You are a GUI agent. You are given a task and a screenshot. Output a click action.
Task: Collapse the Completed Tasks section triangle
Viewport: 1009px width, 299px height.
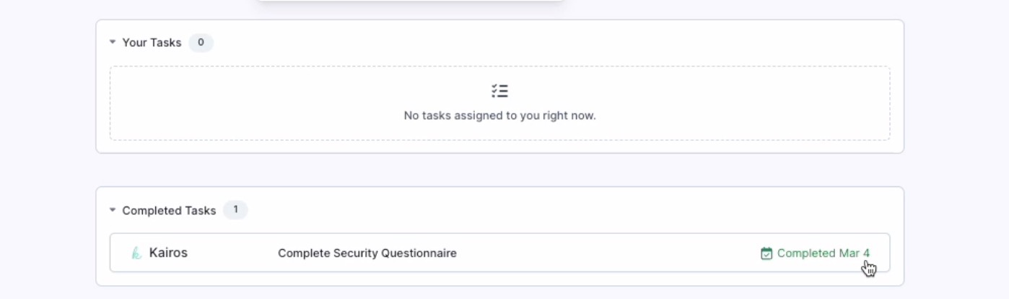point(113,211)
